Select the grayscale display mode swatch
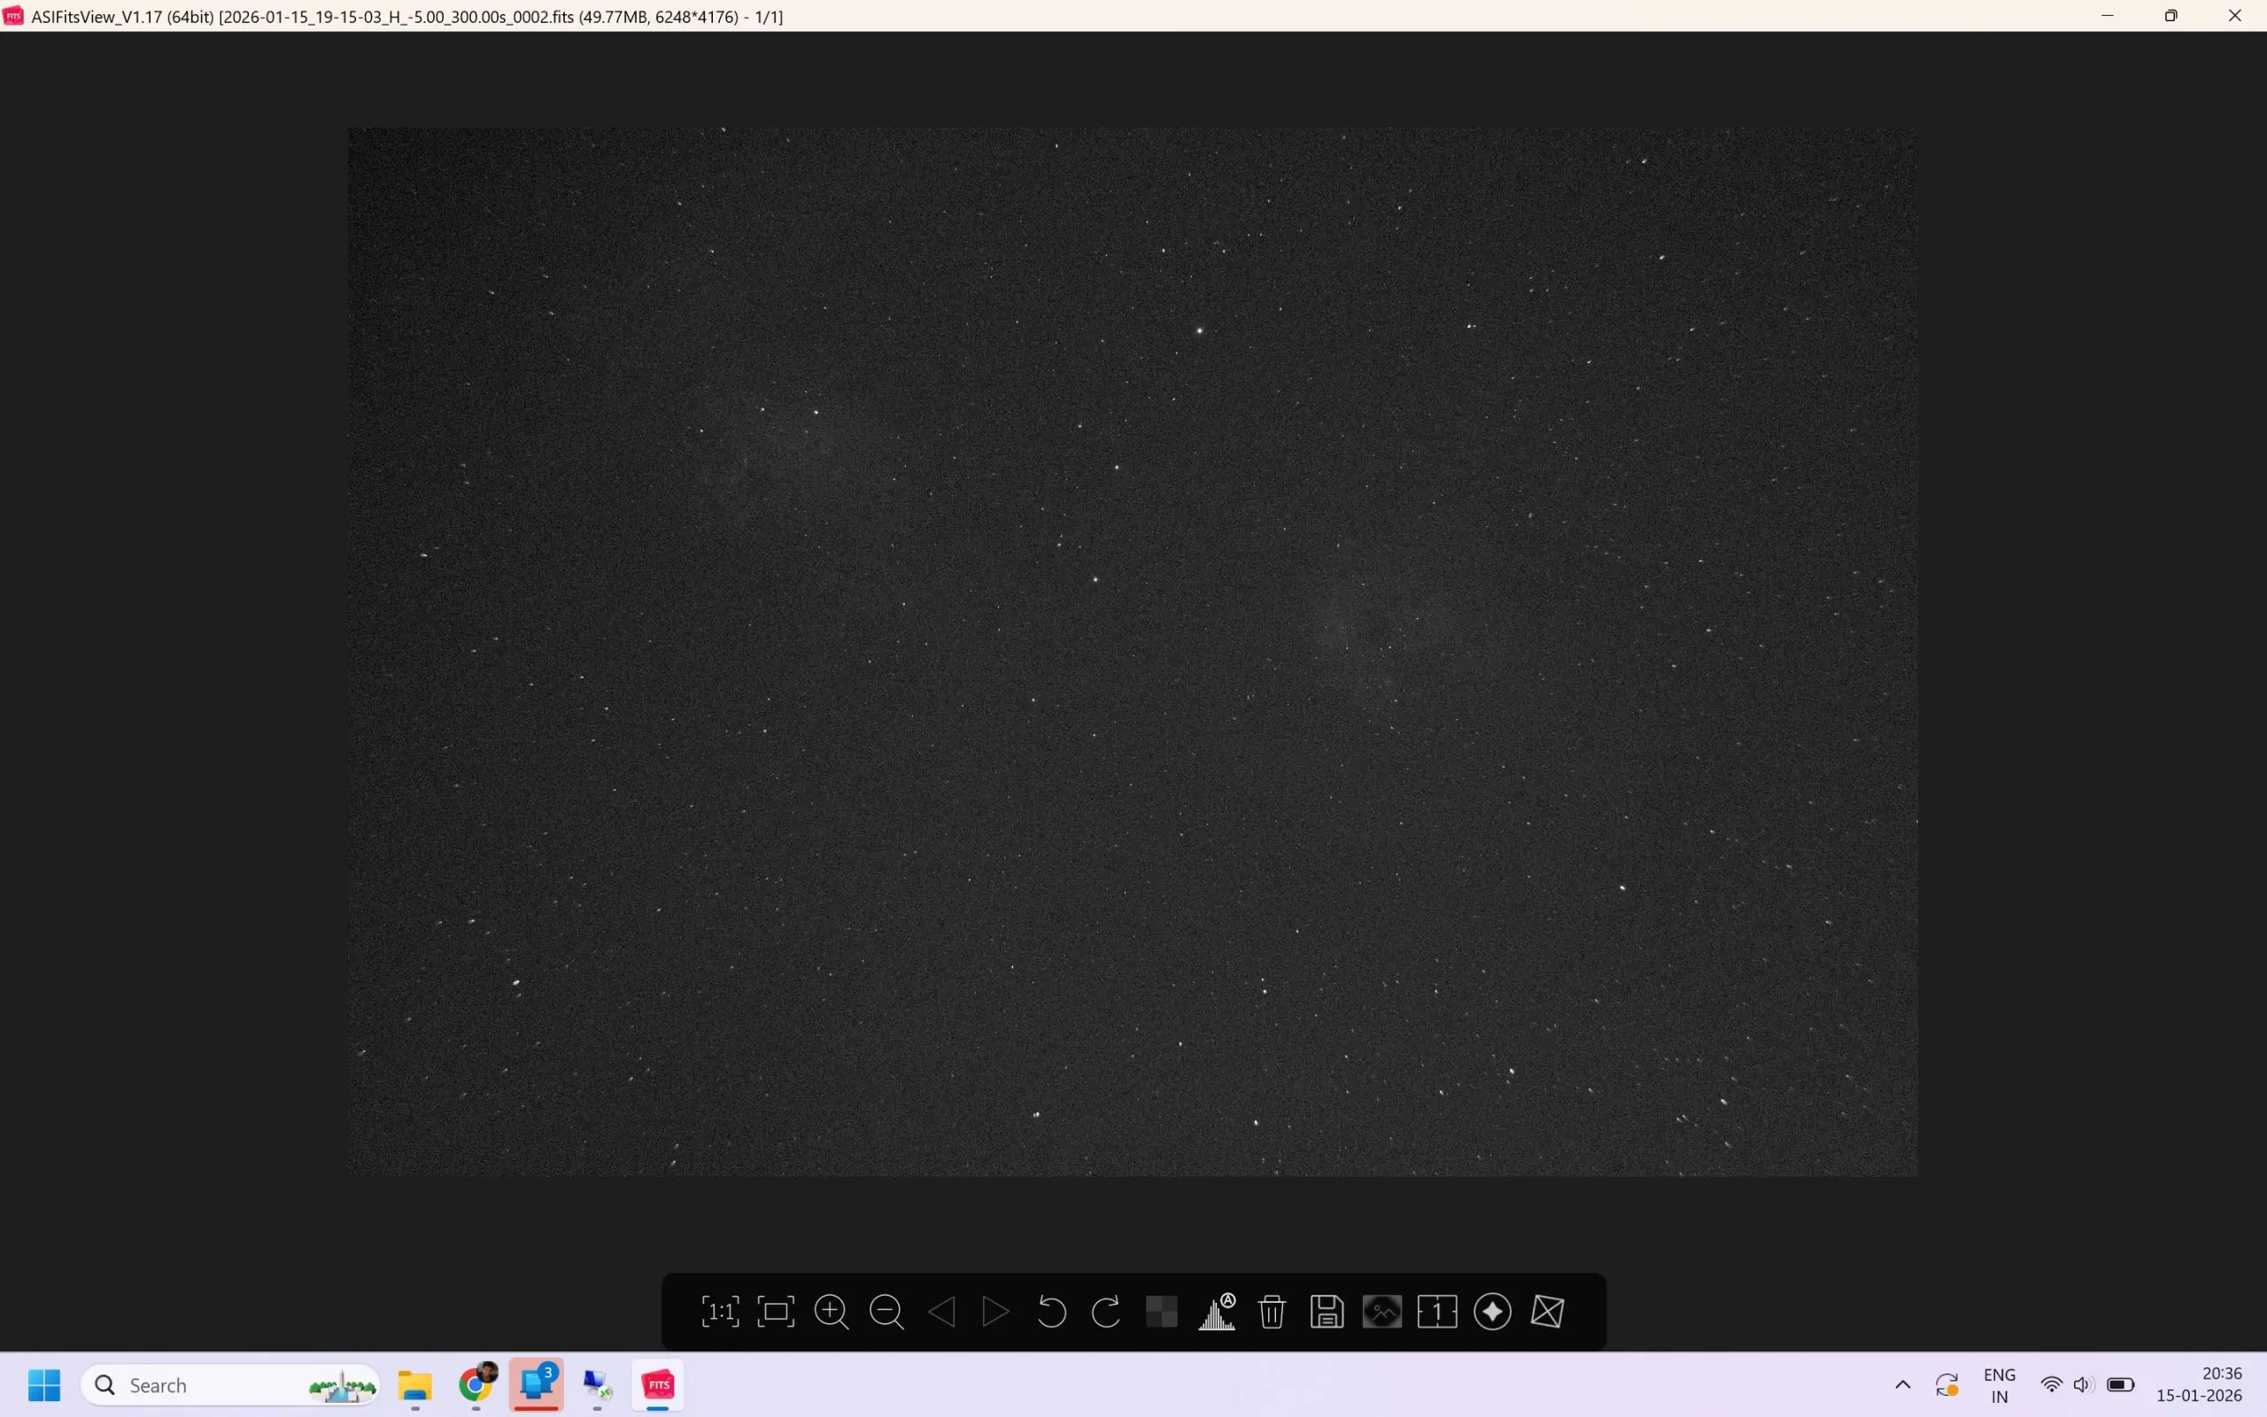The image size is (2267, 1417). [x=1161, y=1312]
